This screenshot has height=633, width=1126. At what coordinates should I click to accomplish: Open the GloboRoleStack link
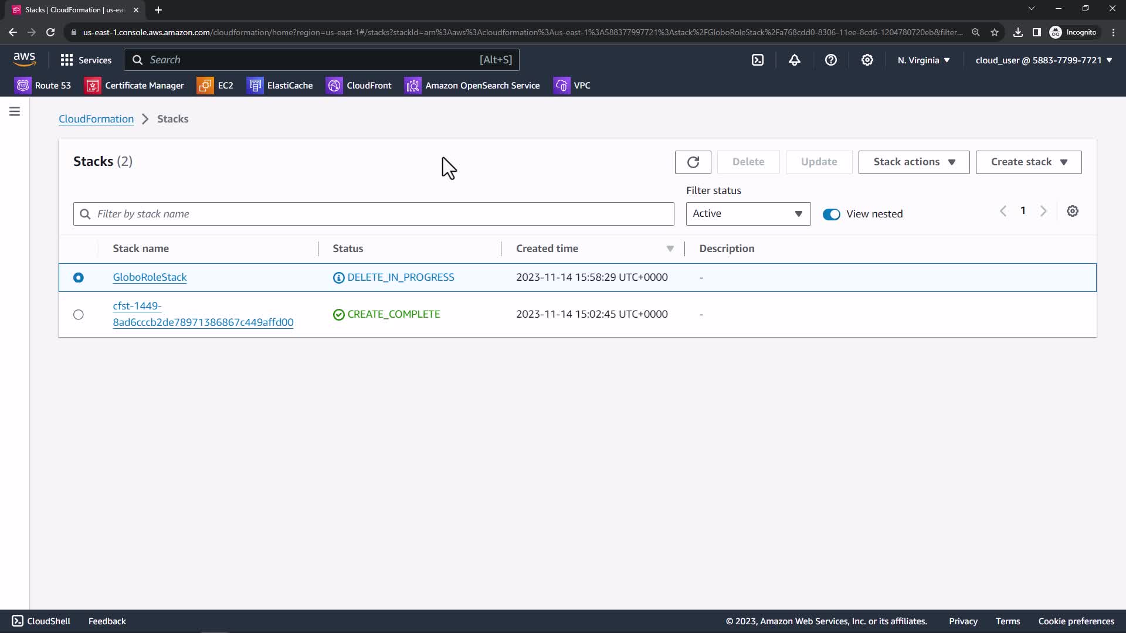pyautogui.click(x=150, y=277)
